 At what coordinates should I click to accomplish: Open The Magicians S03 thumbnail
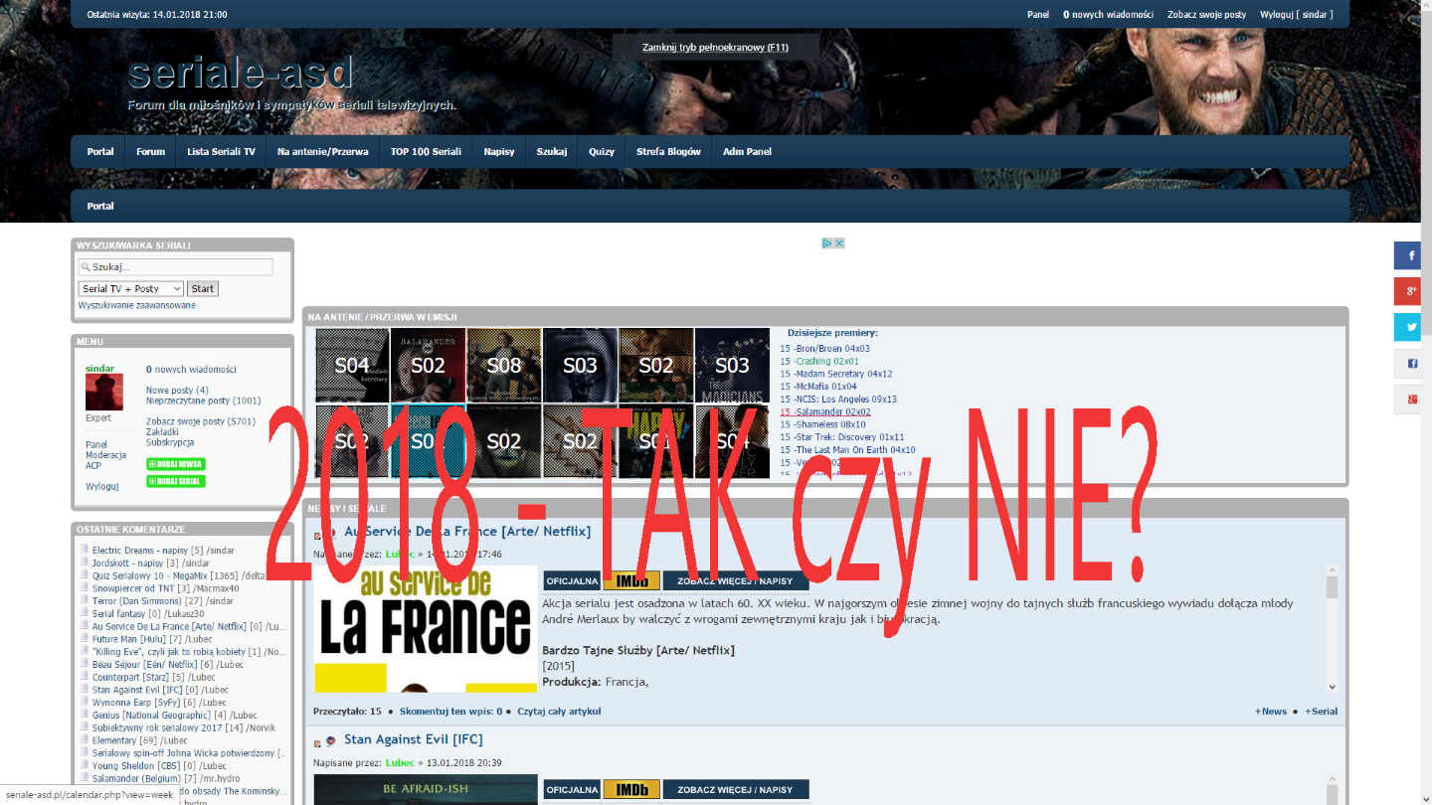(x=732, y=365)
